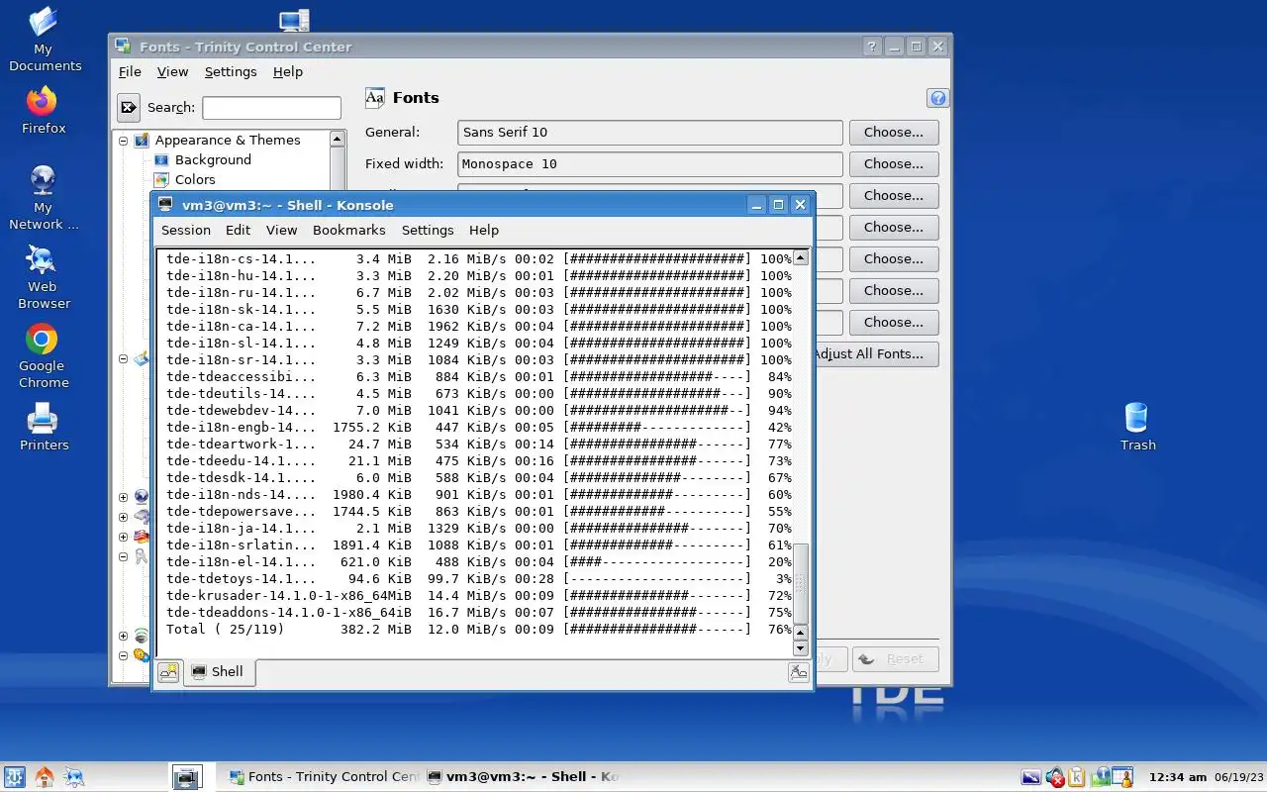The image size is (1267, 792).
Task: Switch to vm3@vm3:~ Shell in the taskbar
Action: click(523, 777)
